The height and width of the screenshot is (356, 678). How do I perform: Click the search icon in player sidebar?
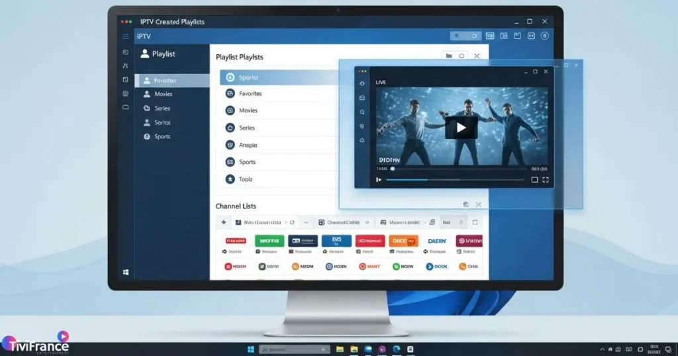[x=362, y=112]
